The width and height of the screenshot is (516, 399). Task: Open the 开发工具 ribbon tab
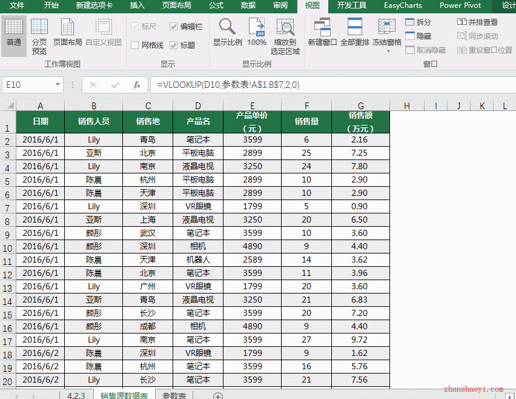(x=352, y=5)
